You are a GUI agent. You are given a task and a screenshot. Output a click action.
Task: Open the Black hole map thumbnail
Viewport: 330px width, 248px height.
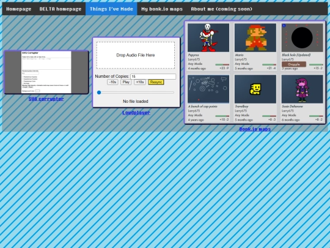302,37
